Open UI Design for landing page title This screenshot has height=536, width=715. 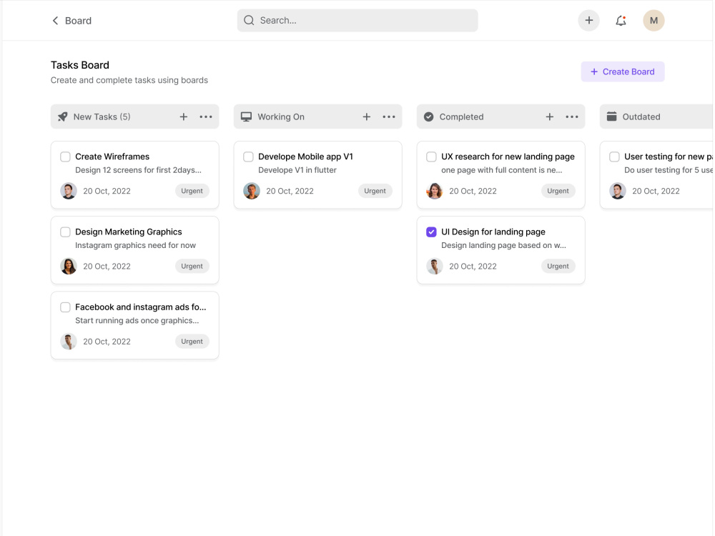493,232
